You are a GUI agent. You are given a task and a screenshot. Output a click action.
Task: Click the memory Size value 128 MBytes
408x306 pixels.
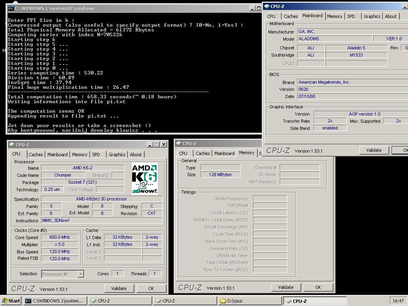click(x=220, y=175)
